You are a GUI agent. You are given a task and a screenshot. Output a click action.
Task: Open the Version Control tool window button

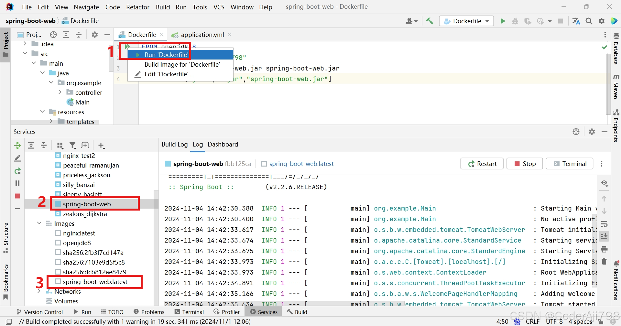coord(40,312)
